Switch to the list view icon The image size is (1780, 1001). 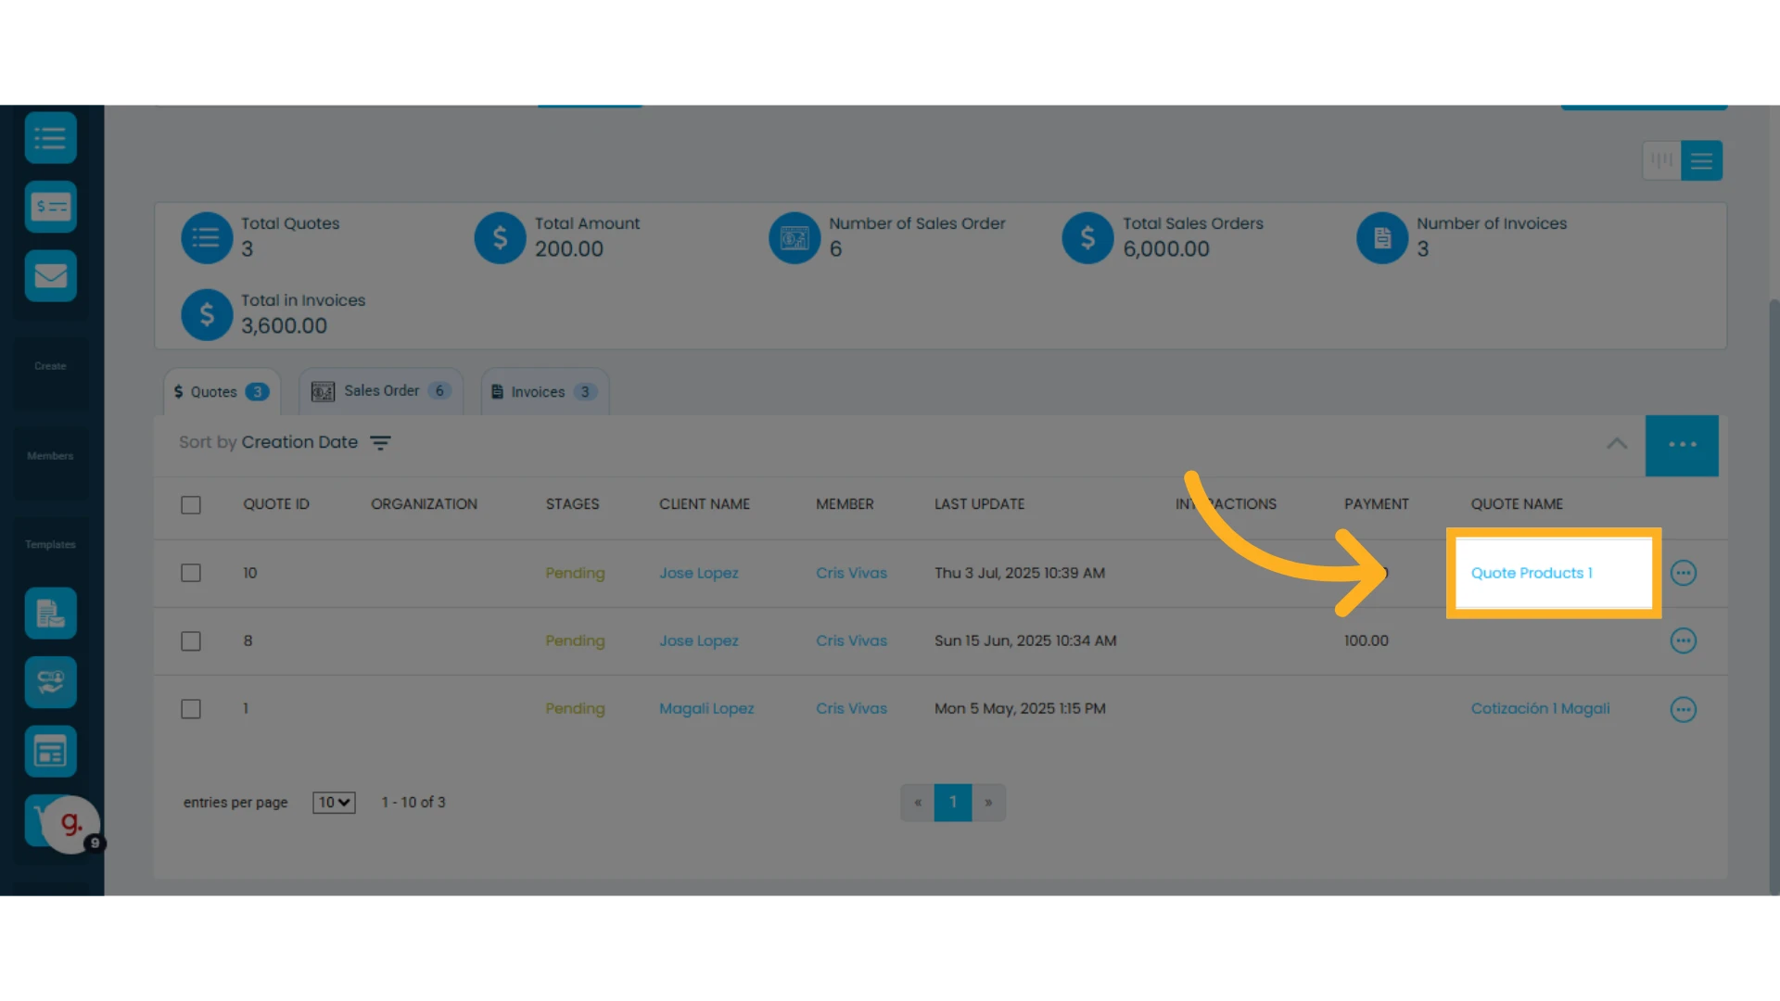coord(1701,160)
